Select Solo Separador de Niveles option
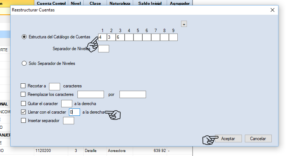This screenshot has width=288, height=156. coord(24,63)
